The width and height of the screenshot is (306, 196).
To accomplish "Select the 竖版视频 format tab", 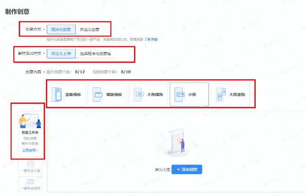I will point(66,94).
